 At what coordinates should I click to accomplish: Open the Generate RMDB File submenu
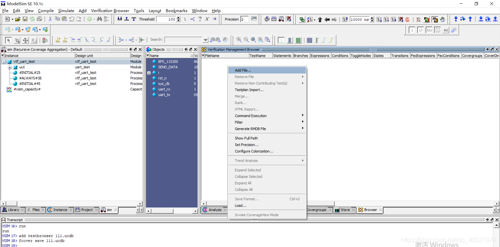[267, 129]
